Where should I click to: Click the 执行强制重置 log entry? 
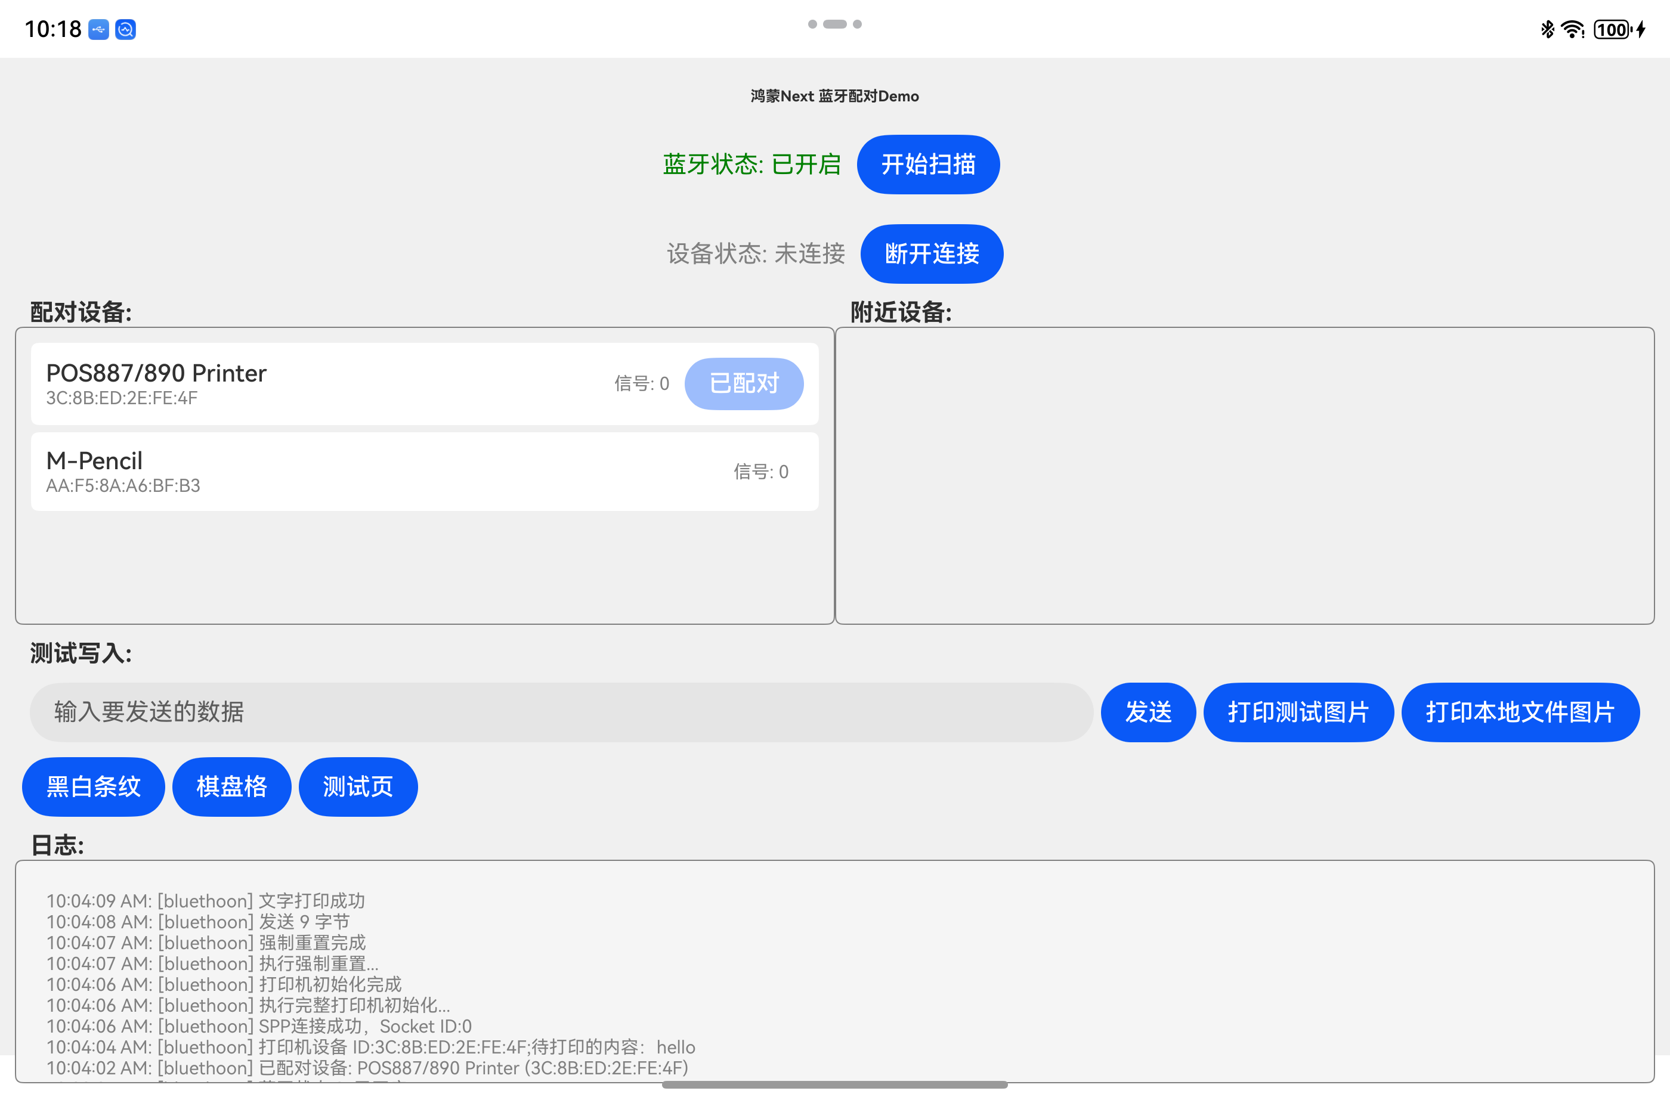212,963
